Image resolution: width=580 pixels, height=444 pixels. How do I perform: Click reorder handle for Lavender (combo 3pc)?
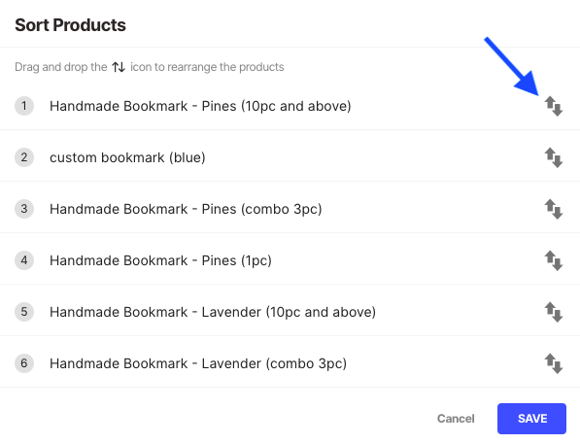click(x=554, y=363)
